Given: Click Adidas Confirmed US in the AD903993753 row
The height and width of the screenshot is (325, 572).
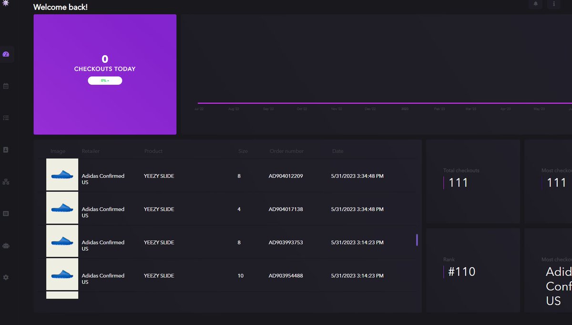Looking at the screenshot, I should point(103,246).
